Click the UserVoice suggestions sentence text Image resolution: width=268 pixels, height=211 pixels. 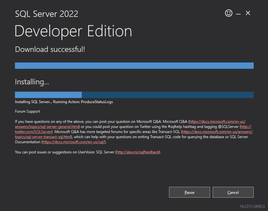click(64, 152)
